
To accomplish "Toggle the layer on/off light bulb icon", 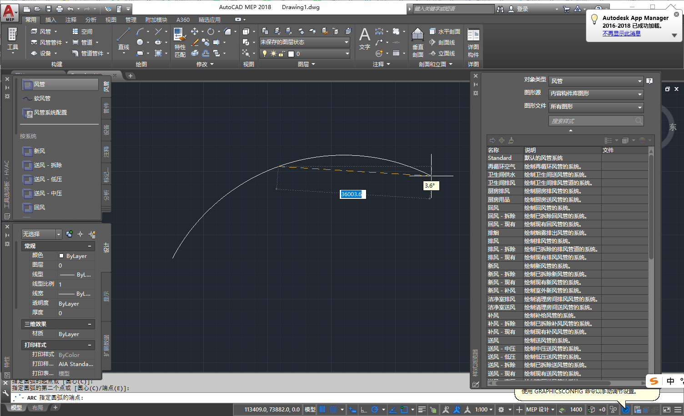I will click(265, 54).
